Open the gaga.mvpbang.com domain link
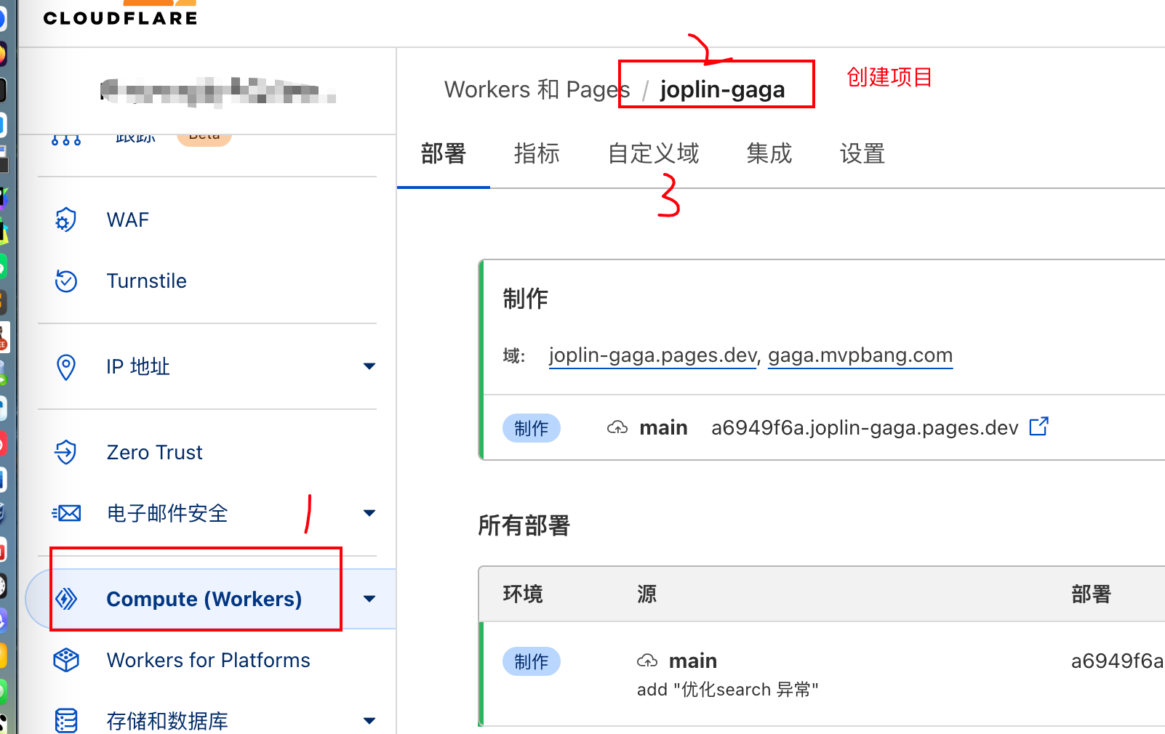Screen dimensions: 1165x734 coord(860,355)
